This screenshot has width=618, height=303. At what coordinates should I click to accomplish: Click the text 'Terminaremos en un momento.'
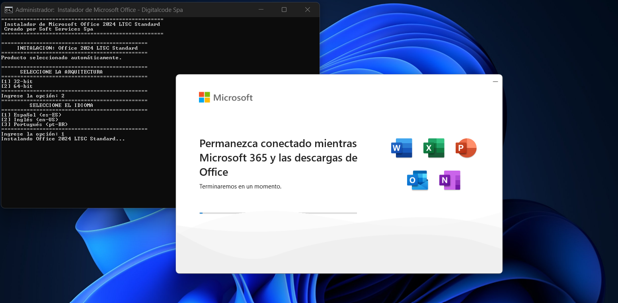click(240, 186)
